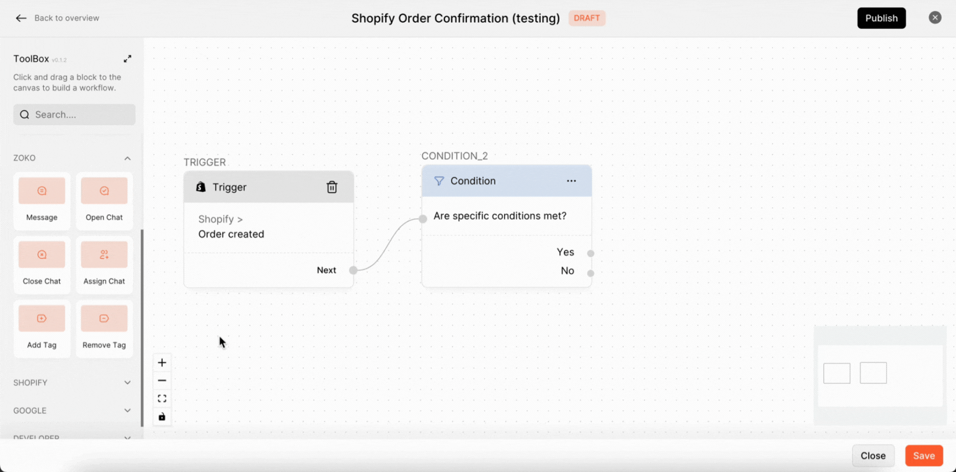Click the Trigger Next output handle

click(353, 270)
